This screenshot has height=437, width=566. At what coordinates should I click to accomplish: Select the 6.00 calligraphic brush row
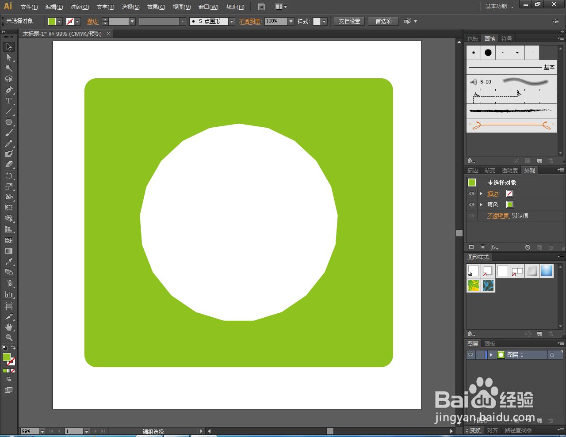(512, 82)
